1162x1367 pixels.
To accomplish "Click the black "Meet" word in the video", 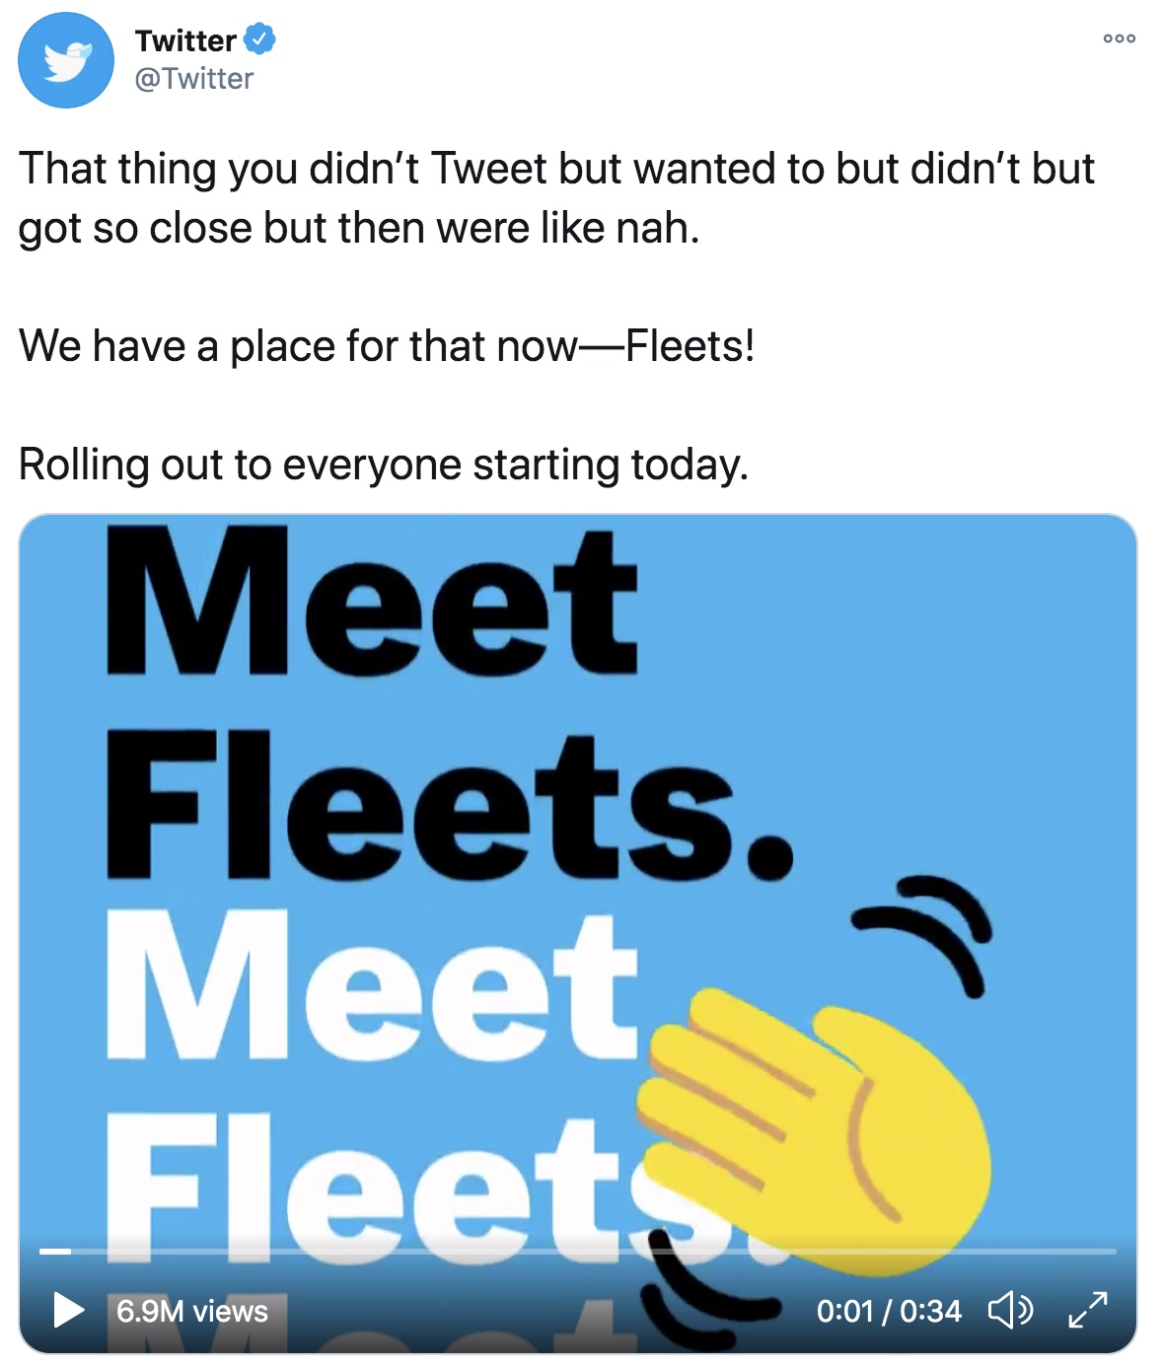I will click(x=372, y=602).
